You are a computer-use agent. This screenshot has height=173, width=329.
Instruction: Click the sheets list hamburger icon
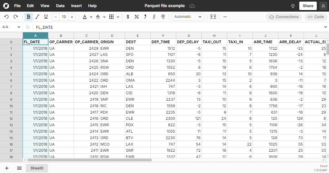[x=19, y=168]
